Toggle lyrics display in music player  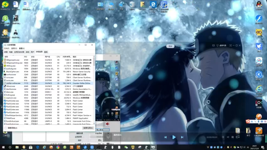coord(232,137)
